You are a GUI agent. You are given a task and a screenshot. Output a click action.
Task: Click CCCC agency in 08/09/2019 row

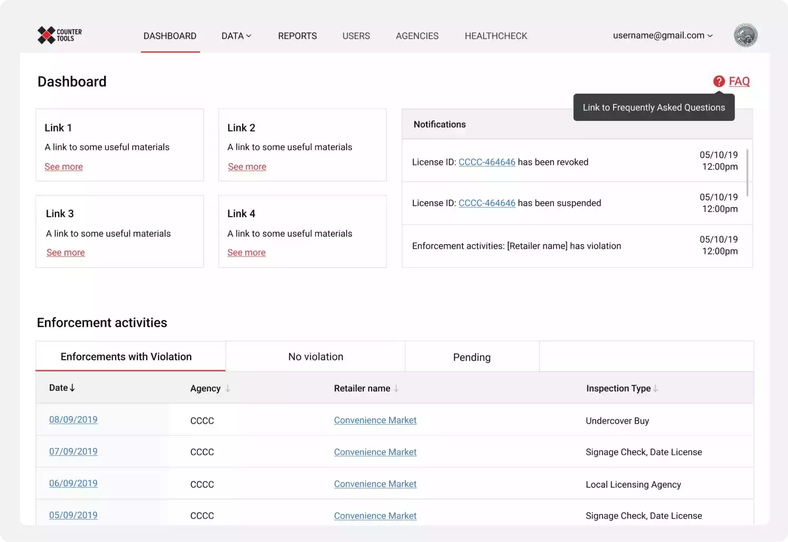(202, 420)
